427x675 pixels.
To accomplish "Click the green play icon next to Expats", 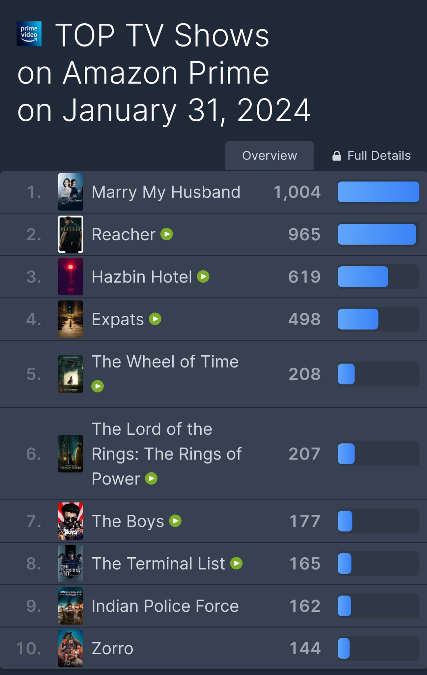I will coord(155,319).
